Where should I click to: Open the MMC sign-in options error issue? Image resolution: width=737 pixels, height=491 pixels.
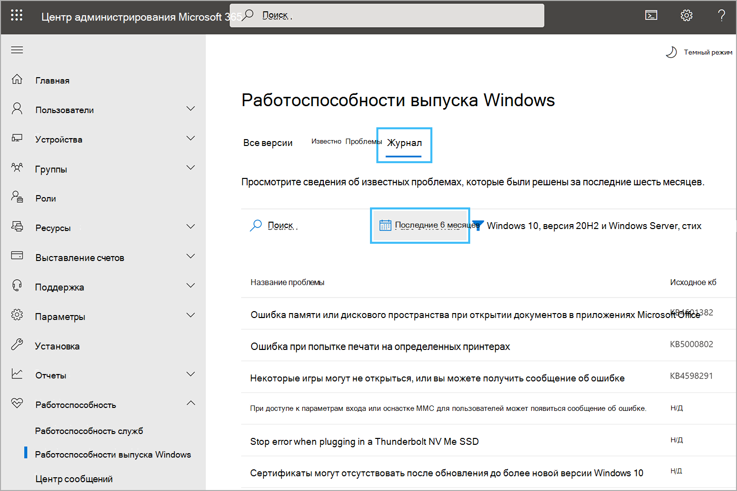(448, 408)
